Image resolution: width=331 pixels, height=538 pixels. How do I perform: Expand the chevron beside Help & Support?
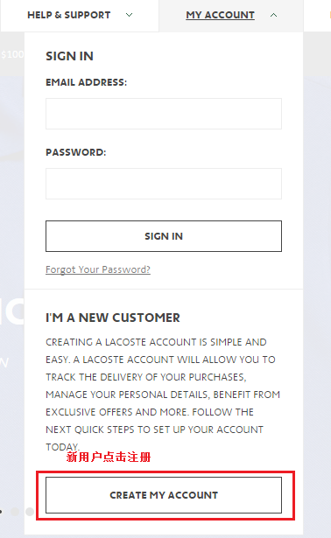click(129, 15)
